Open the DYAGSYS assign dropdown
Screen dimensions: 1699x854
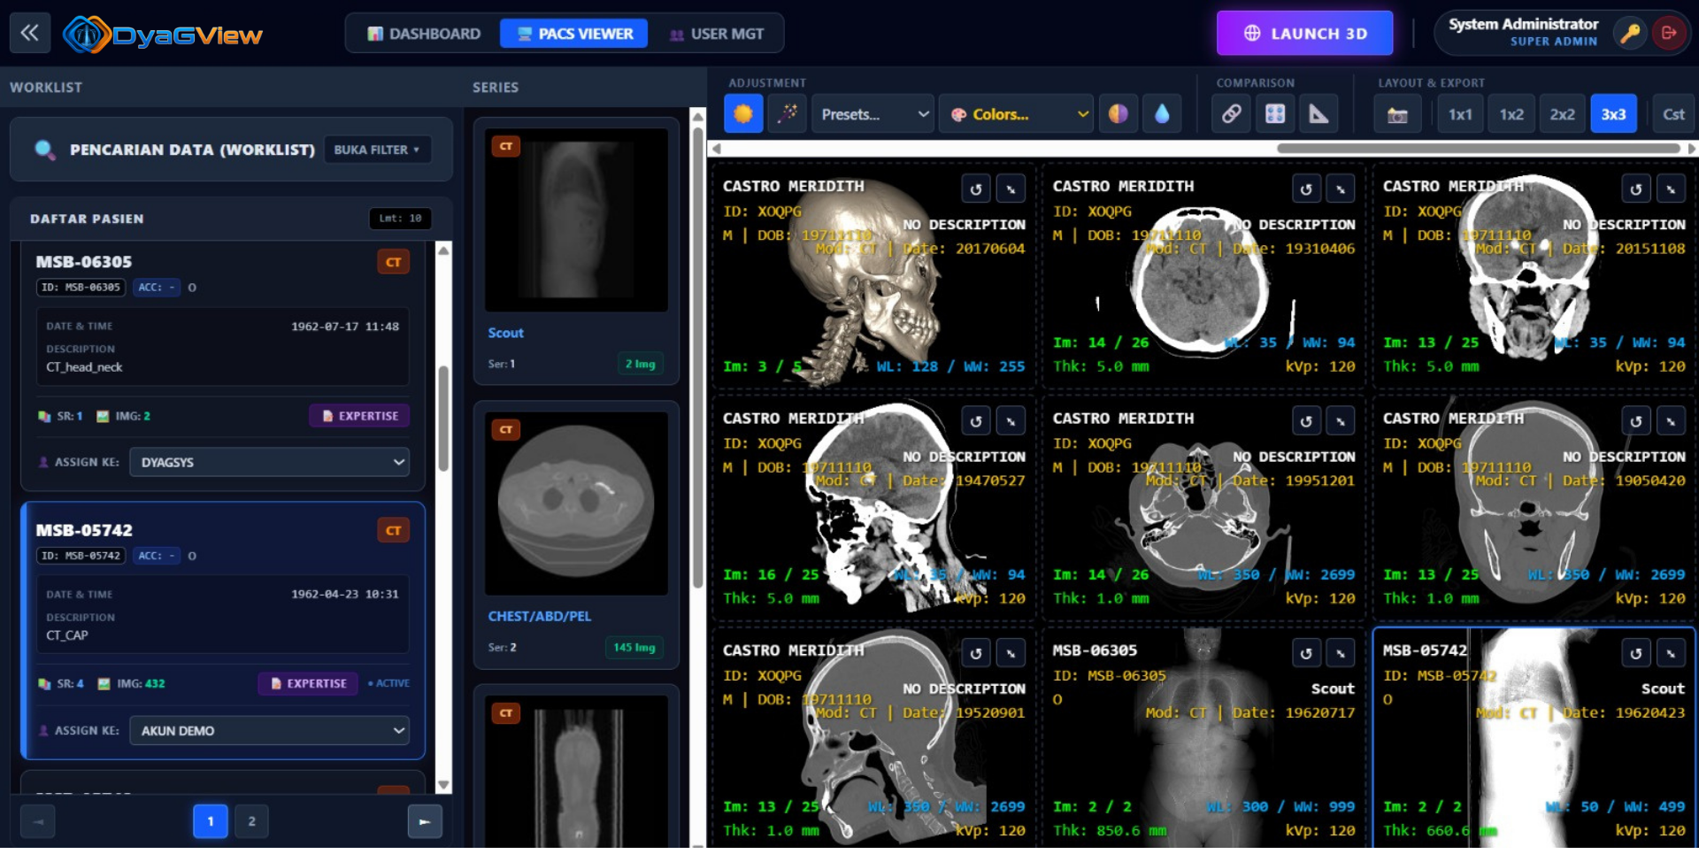coord(269,462)
